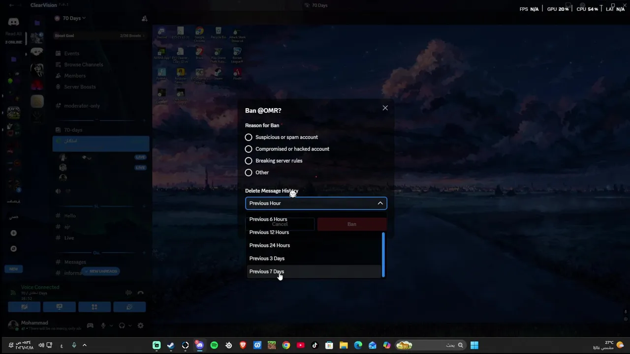
Task: Open the Boost Goal bar
Action: (x=101, y=36)
